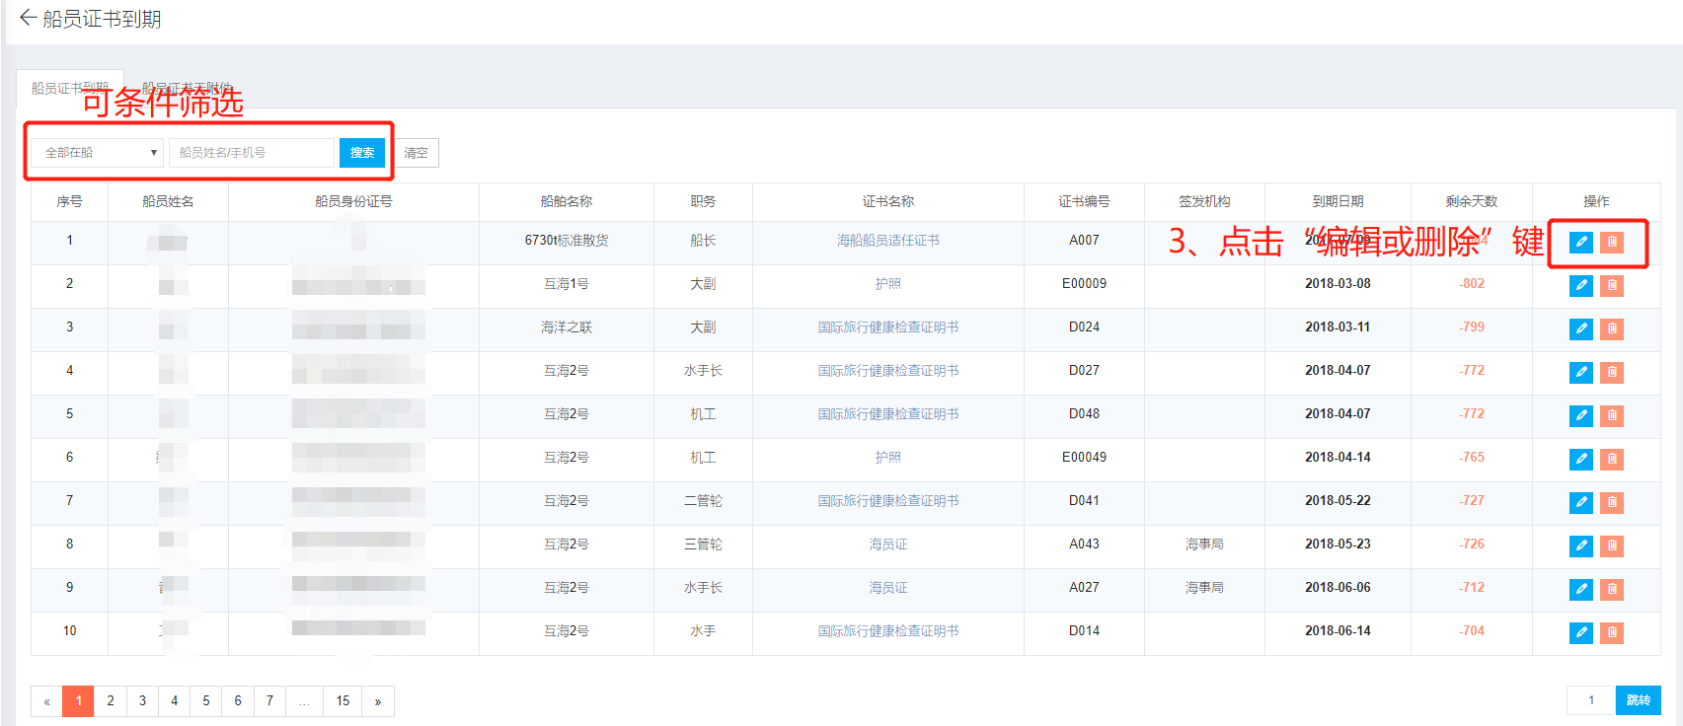Click the pagination ellipsis … button
This screenshot has height=726, width=1683.
tap(304, 701)
